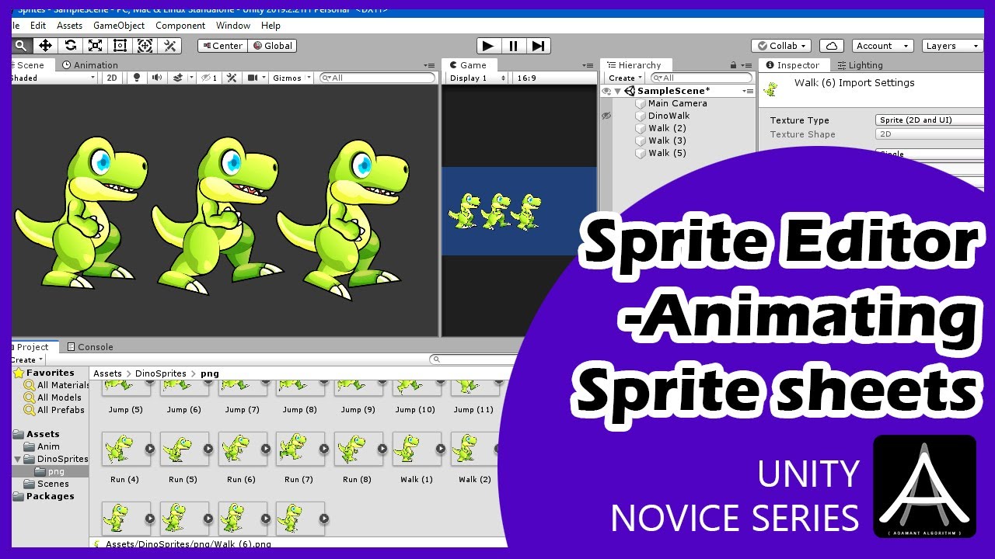Switch to the Lighting tab
995x559 pixels.
point(859,65)
